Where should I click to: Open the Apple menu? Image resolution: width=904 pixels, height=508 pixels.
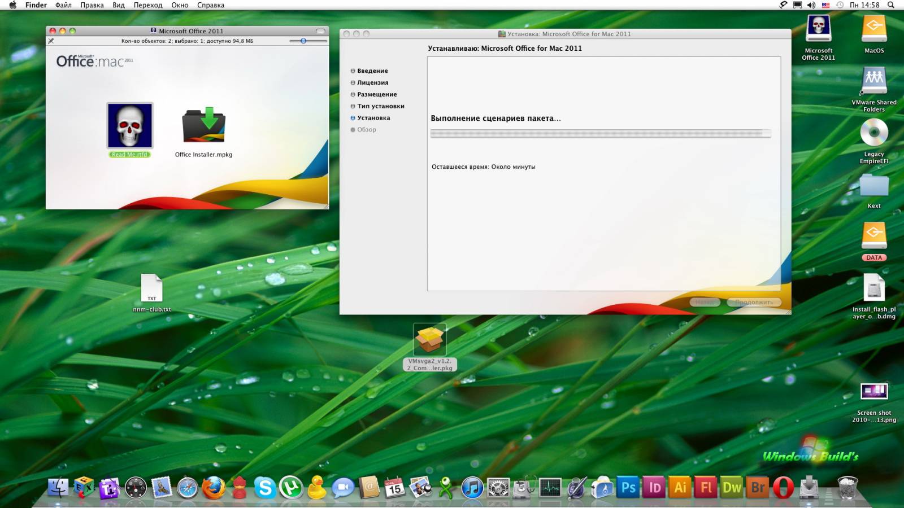coord(12,5)
